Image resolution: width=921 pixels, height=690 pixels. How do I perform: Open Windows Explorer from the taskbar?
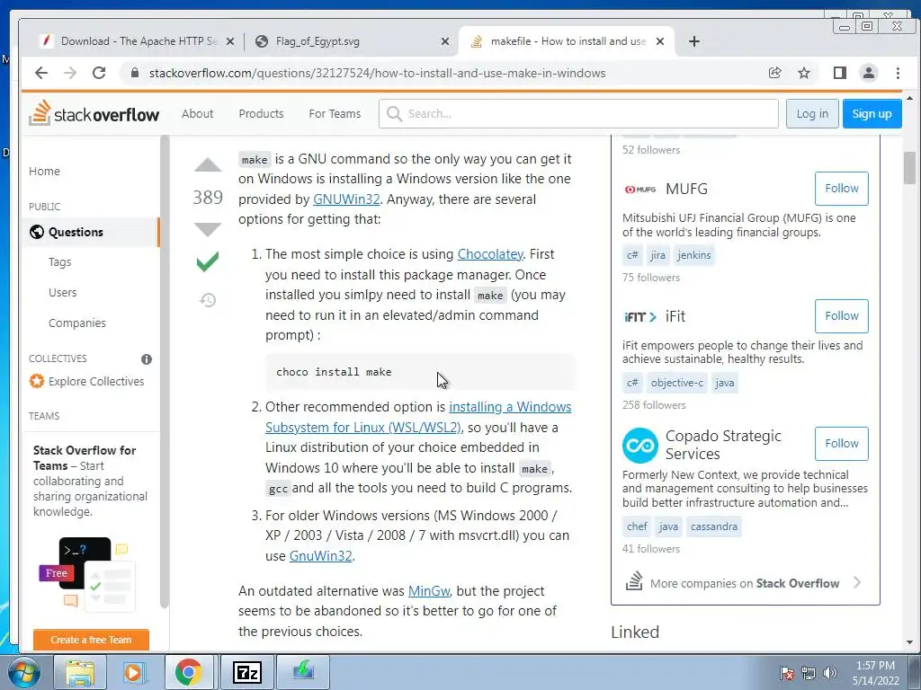pyautogui.click(x=80, y=672)
